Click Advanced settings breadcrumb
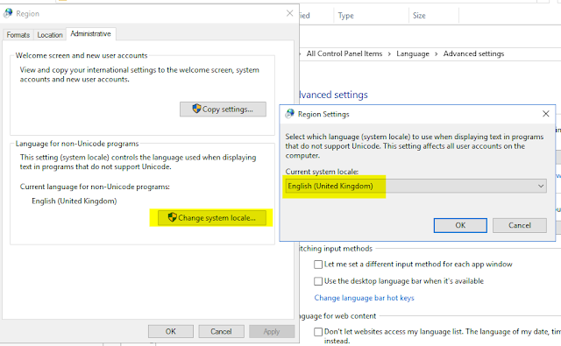Image resolution: width=561 pixels, height=346 pixels. coord(473,53)
